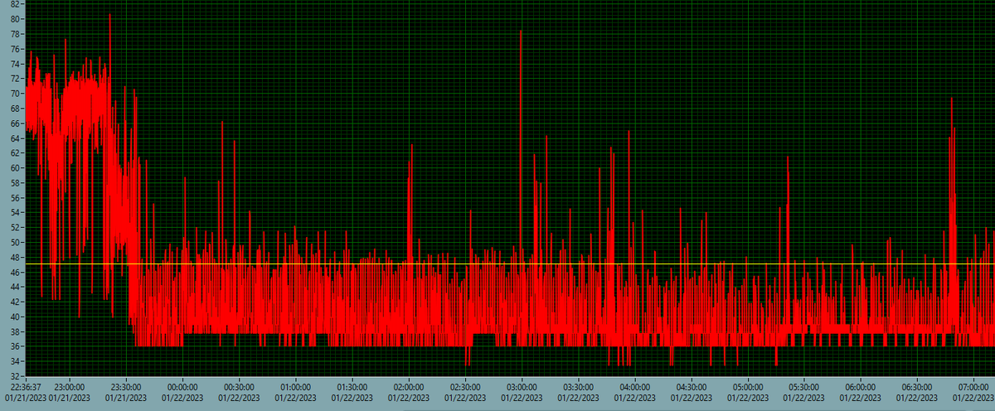Pick the 72 vertical axis value
This screenshot has height=411, width=995.
click(x=17, y=78)
